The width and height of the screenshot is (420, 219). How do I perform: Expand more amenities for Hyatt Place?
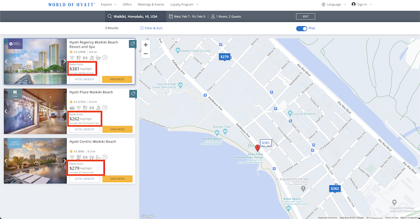105,108
